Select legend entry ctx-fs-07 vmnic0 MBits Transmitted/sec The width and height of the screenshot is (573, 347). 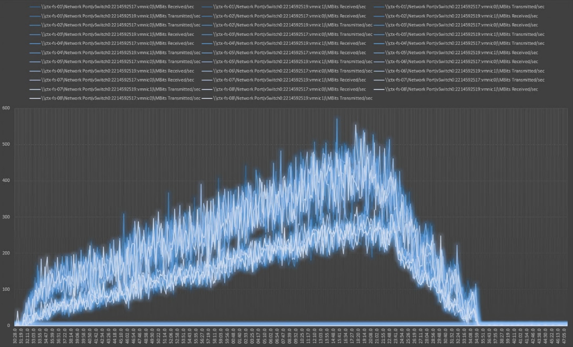click(460, 80)
